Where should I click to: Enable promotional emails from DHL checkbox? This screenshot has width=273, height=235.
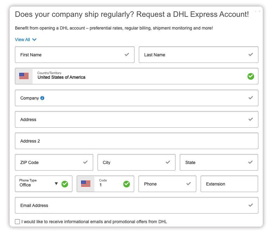pyautogui.click(x=17, y=222)
